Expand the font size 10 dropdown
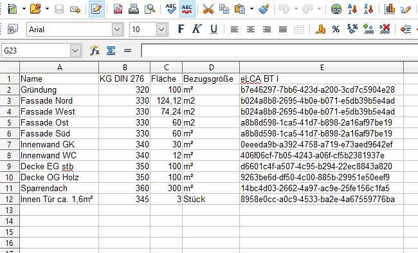Screen dimensions: 418x253 coord(161,30)
